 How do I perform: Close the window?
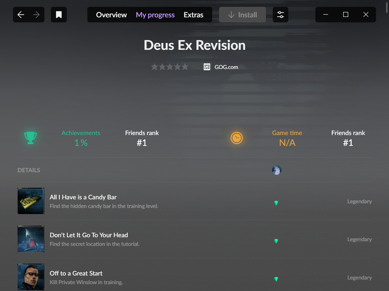[366, 15]
